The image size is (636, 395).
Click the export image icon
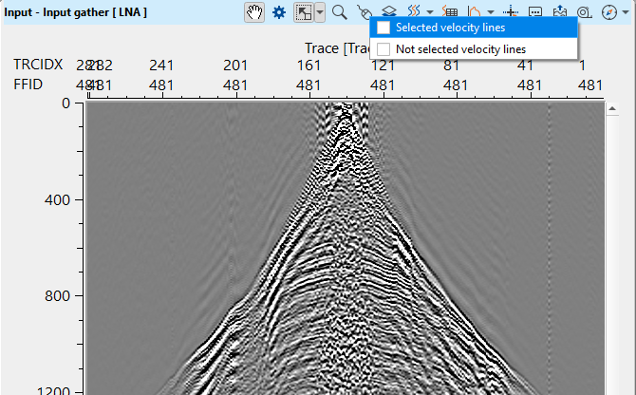point(560,12)
